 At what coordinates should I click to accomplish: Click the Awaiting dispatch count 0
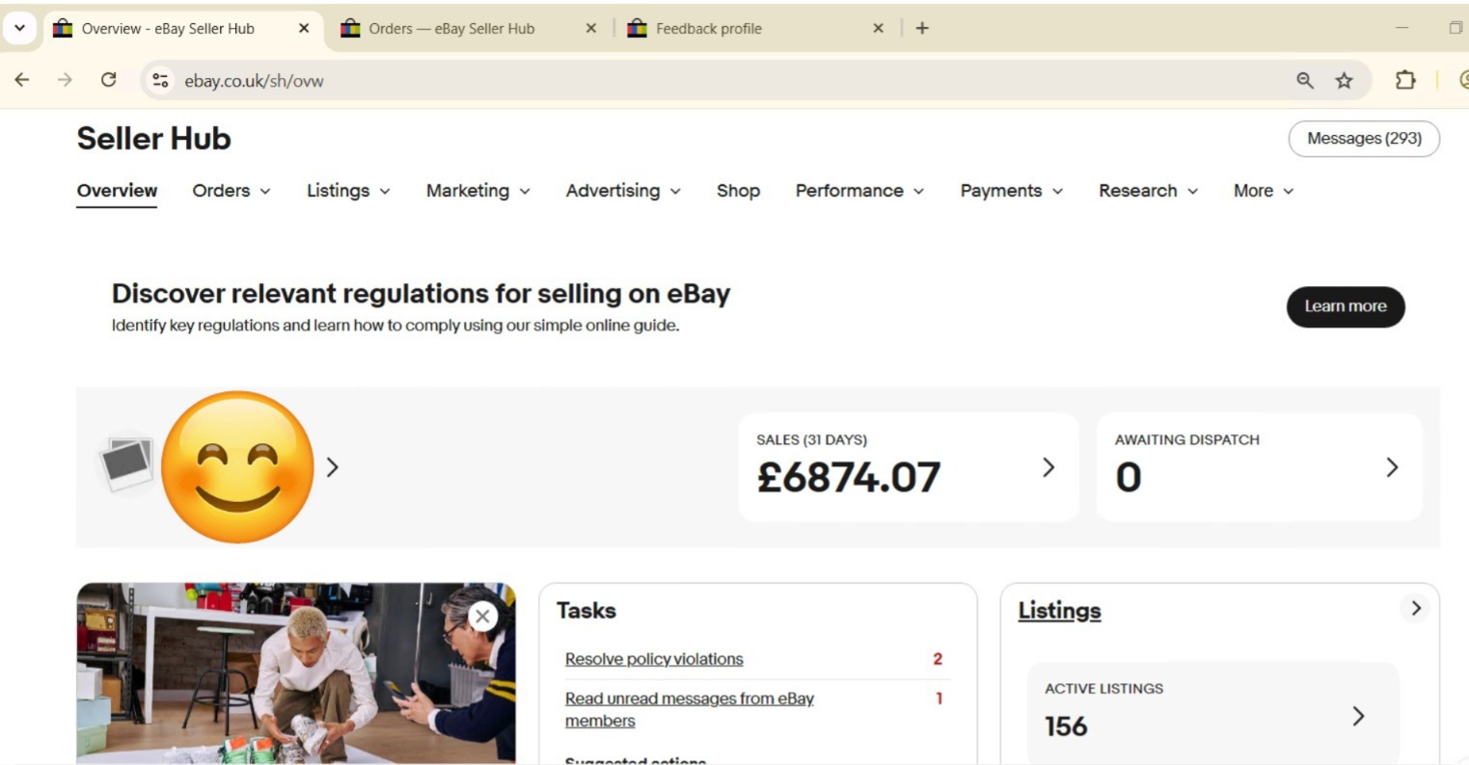[1129, 477]
